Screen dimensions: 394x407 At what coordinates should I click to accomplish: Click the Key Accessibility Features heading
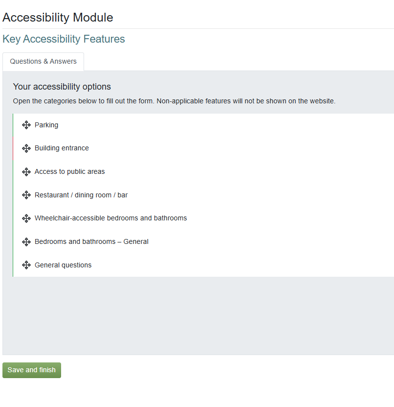(64, 39)
